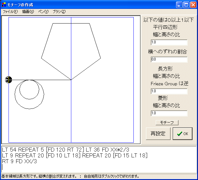Click the application icon in title bar

[x=4, y=5]
